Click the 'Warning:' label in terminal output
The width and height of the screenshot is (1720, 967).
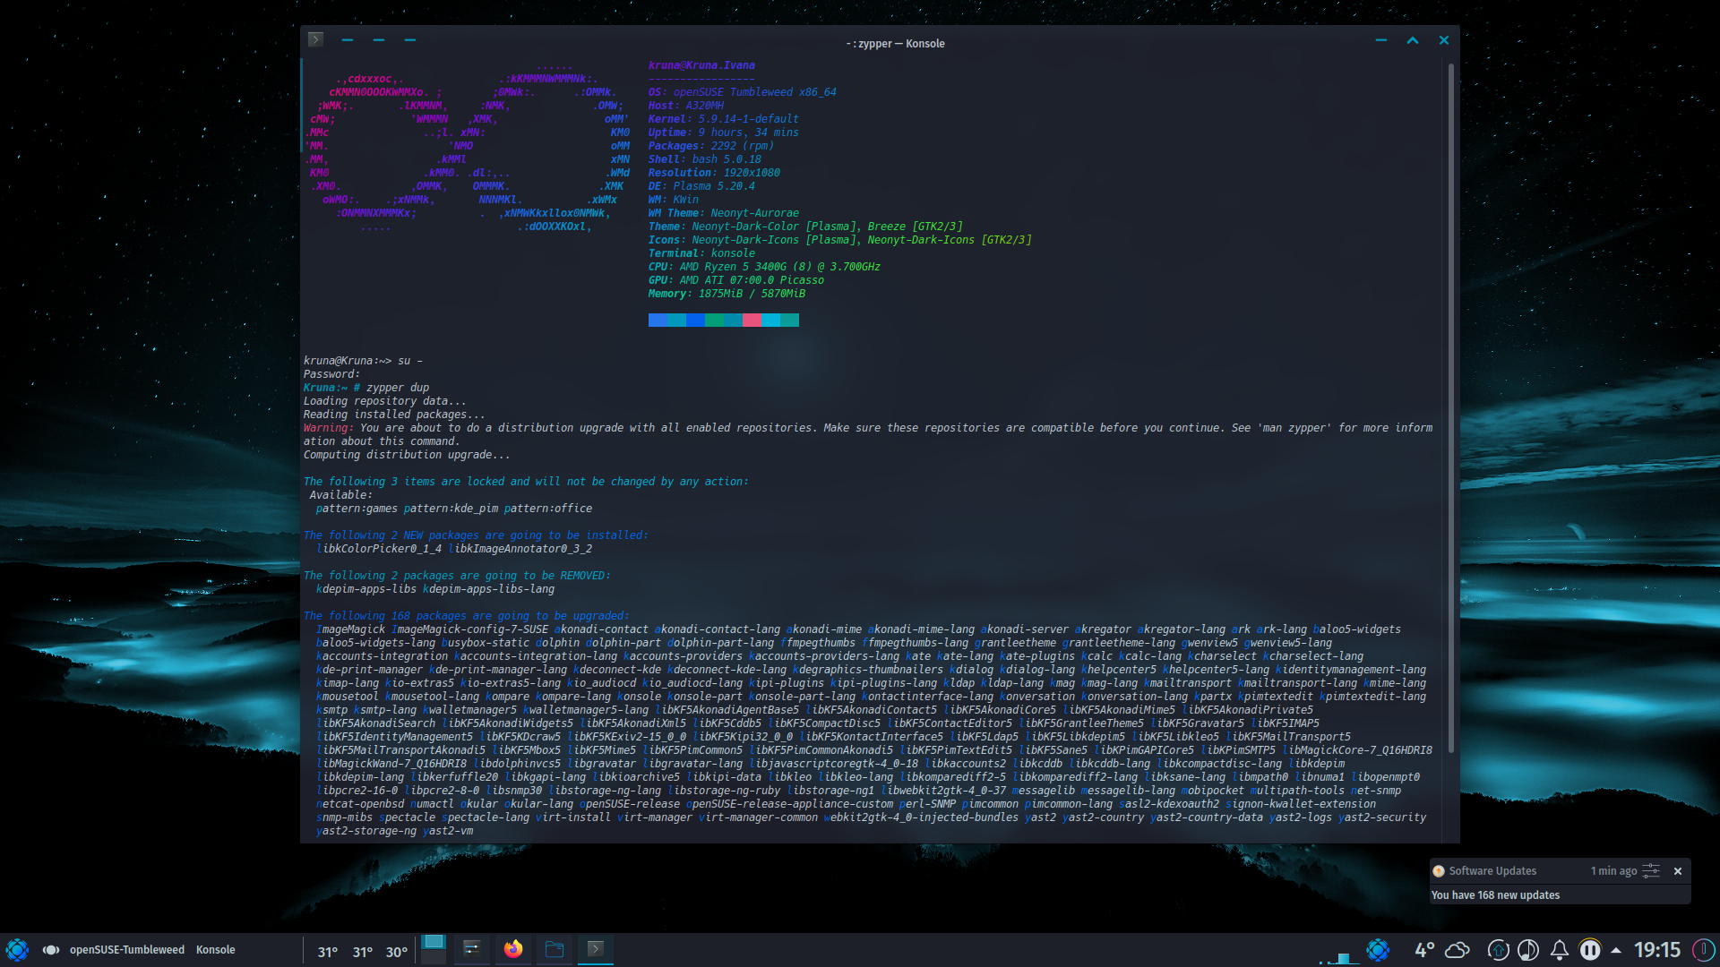(329, 428)
